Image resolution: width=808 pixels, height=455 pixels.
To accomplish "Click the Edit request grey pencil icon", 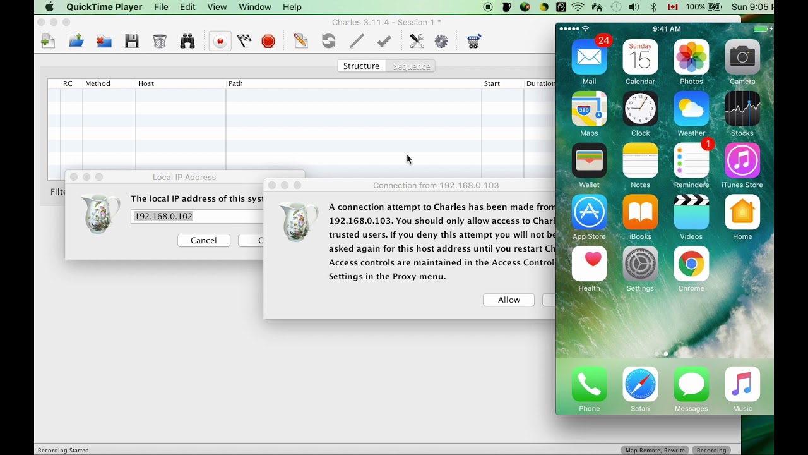I will tap(357, 42).
